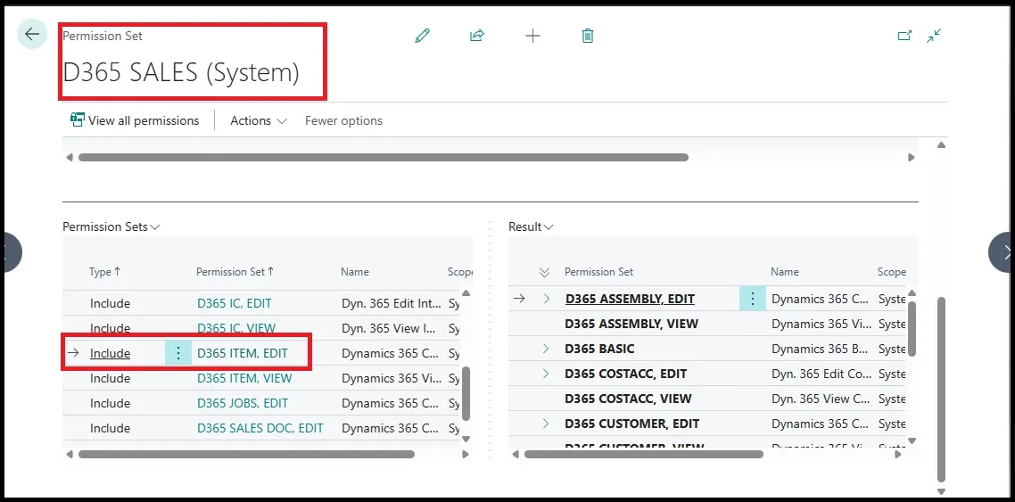
Task: Click Scope column header in Result grid
Action: 891,272
